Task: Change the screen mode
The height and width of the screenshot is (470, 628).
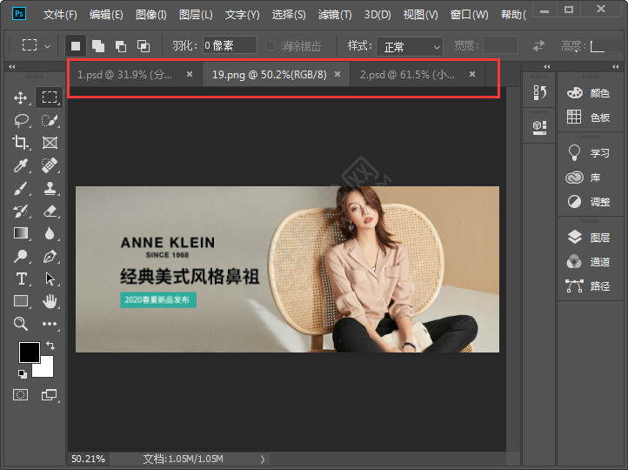Action: 50,395
